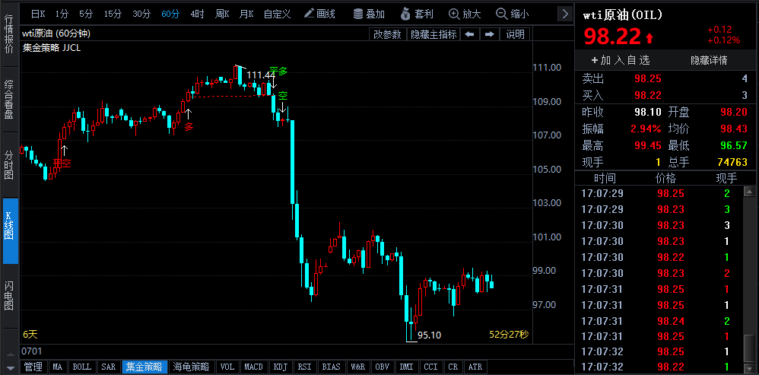759x375 pixels.
Task: Click the left arrow next to 隐藏主指标
Action: click(x=469, y=34)
